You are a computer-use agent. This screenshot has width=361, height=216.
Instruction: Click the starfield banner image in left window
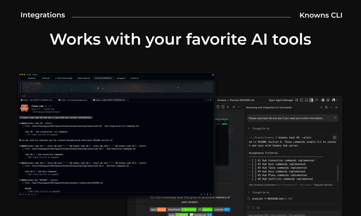coord(118,87)
